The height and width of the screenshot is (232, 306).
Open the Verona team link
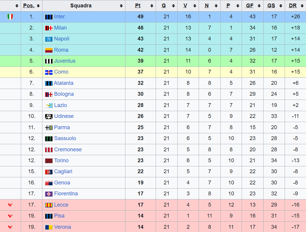click(x=63, y=227)
